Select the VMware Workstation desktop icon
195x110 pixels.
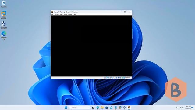4,15
